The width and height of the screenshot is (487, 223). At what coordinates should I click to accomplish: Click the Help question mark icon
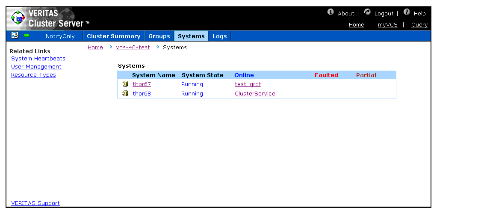point(407,12)
